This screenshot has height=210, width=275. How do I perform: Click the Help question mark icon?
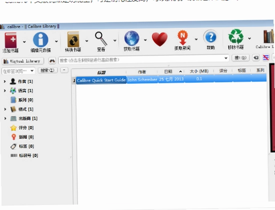coord(211,37)
